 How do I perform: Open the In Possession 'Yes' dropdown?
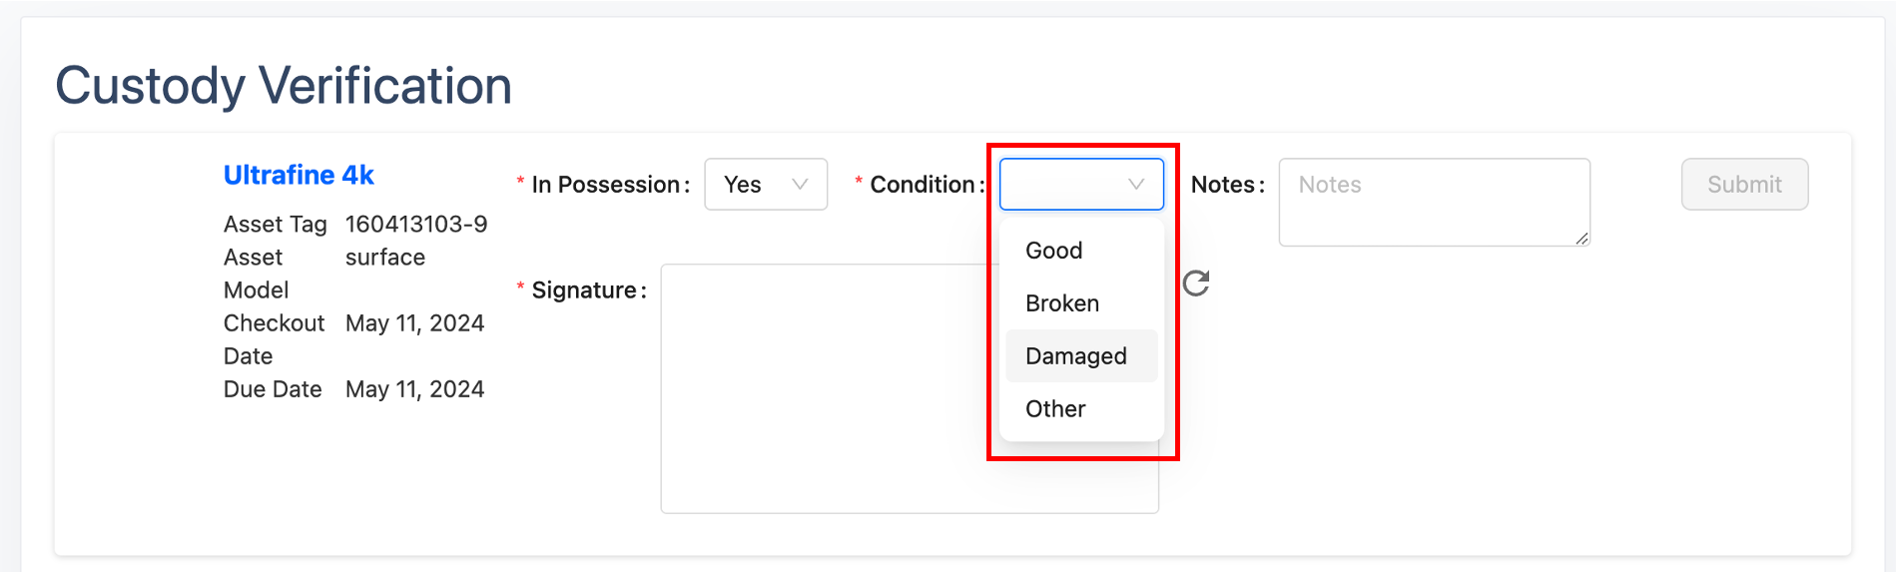click(x=765, y=185)
